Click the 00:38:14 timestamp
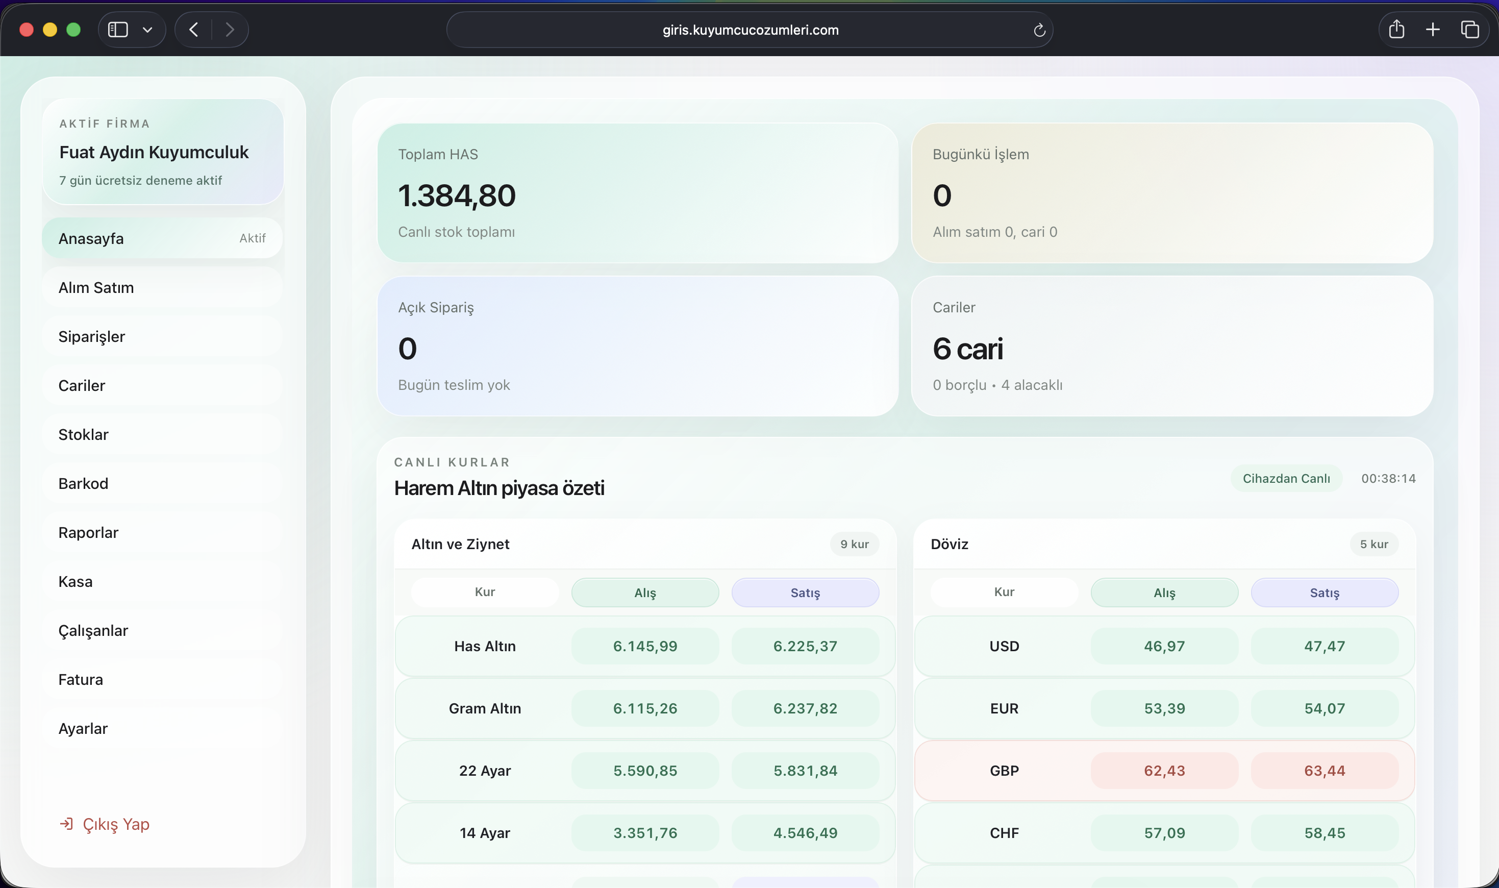 1388,478
